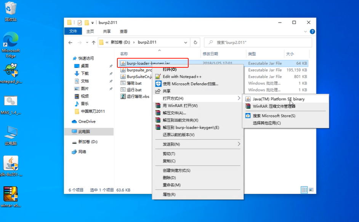The width and height of the screenshot is (359, 222).
Task: Go back using the back arrow
Action: click(x=70, y=43)
